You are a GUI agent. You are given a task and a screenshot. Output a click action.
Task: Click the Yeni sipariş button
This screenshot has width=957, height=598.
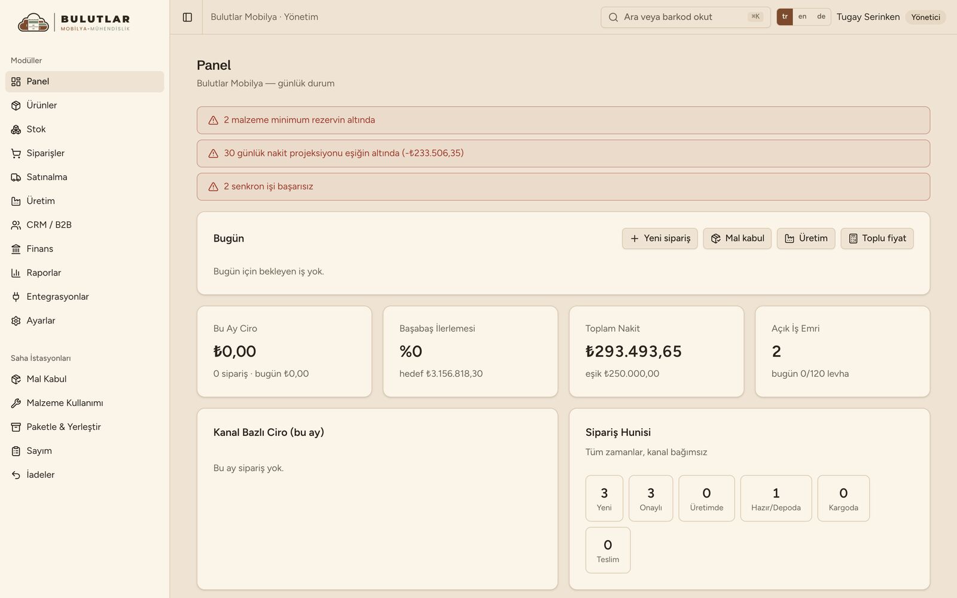660,239
